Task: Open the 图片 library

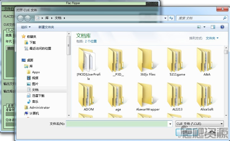Action: [x=33, y=84]
